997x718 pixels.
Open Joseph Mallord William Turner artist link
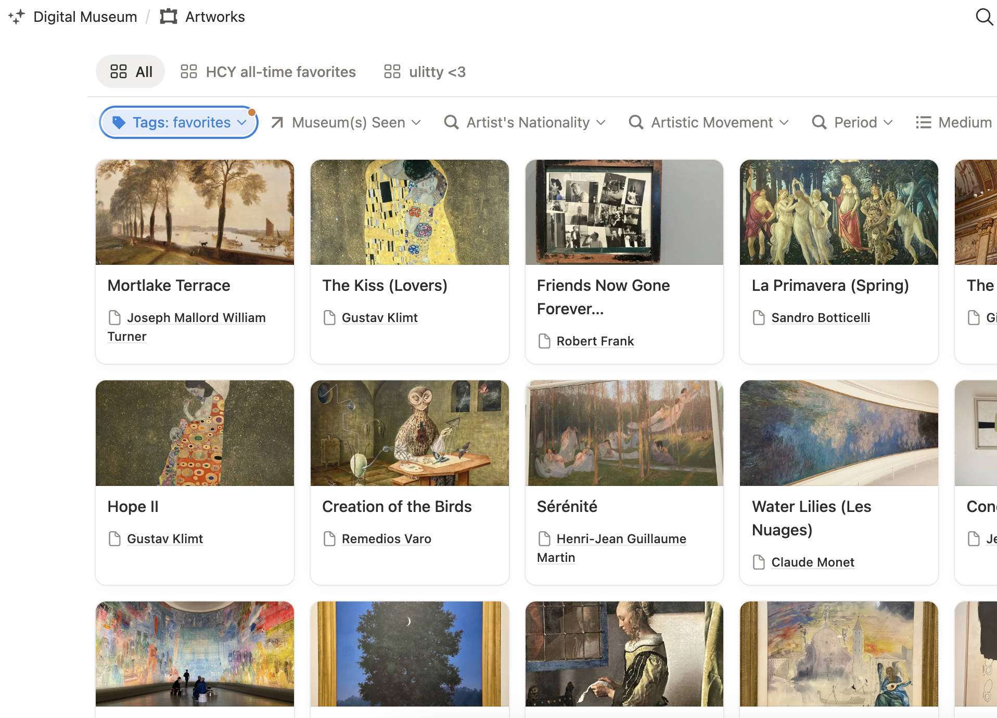[186, 327]
